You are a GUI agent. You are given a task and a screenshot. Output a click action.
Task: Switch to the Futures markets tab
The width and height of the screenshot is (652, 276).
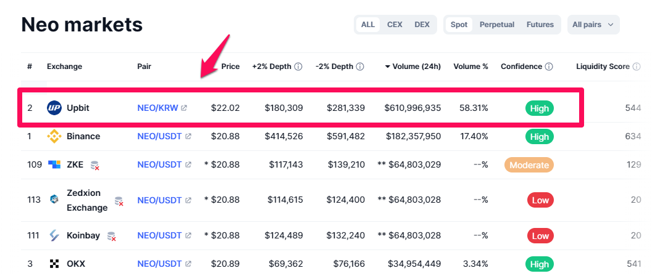540,25
